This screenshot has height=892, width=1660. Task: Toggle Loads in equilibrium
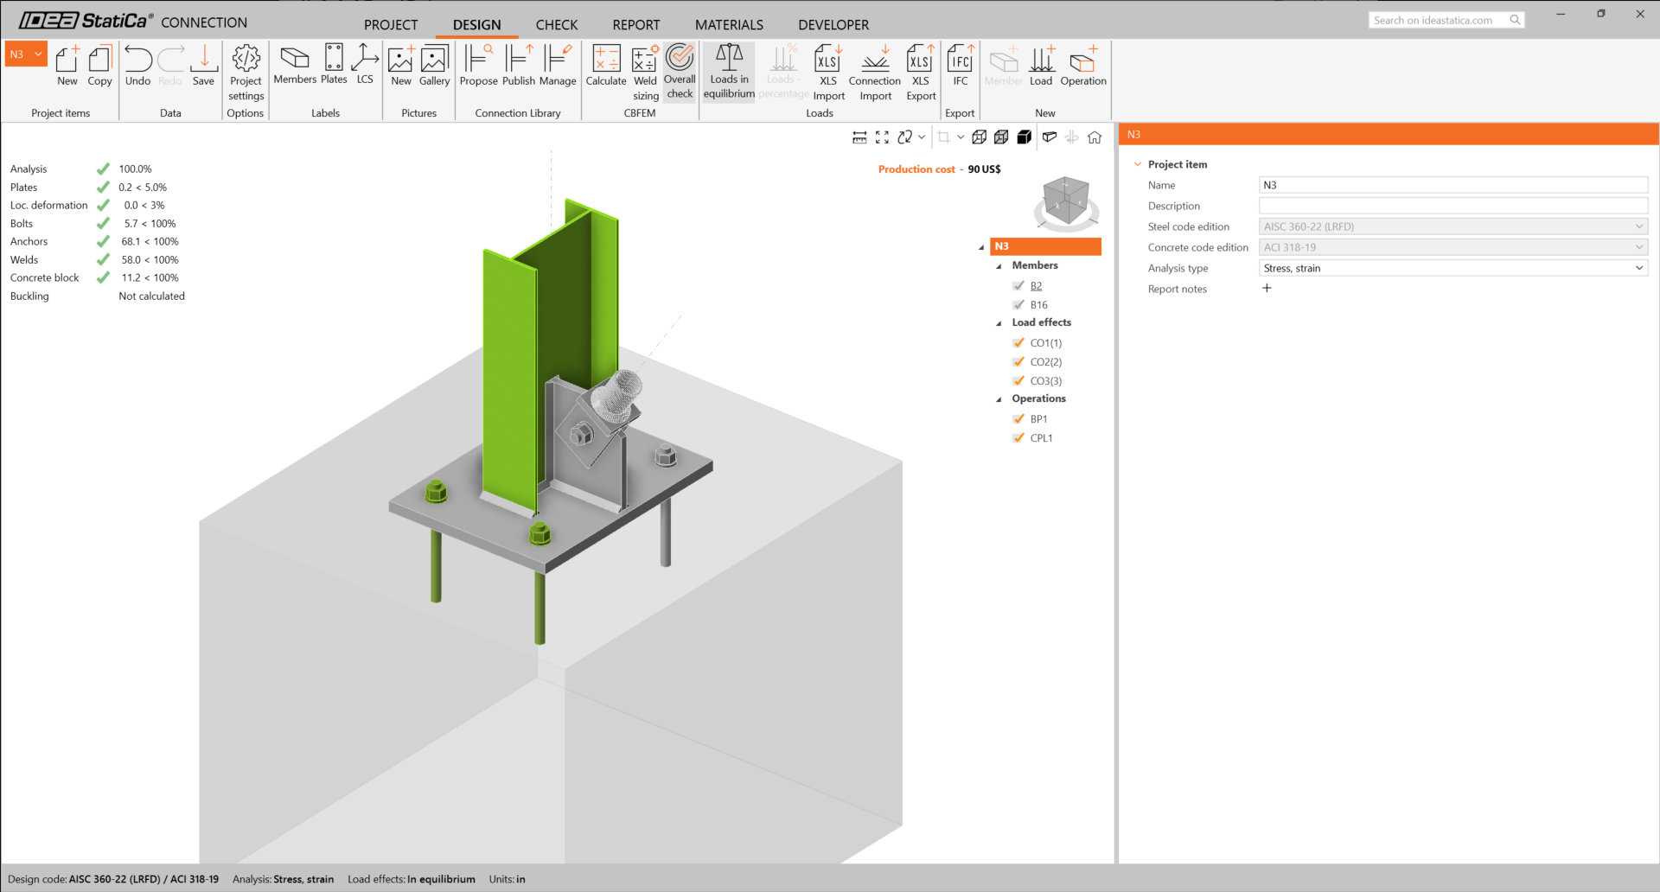(729, 71)
